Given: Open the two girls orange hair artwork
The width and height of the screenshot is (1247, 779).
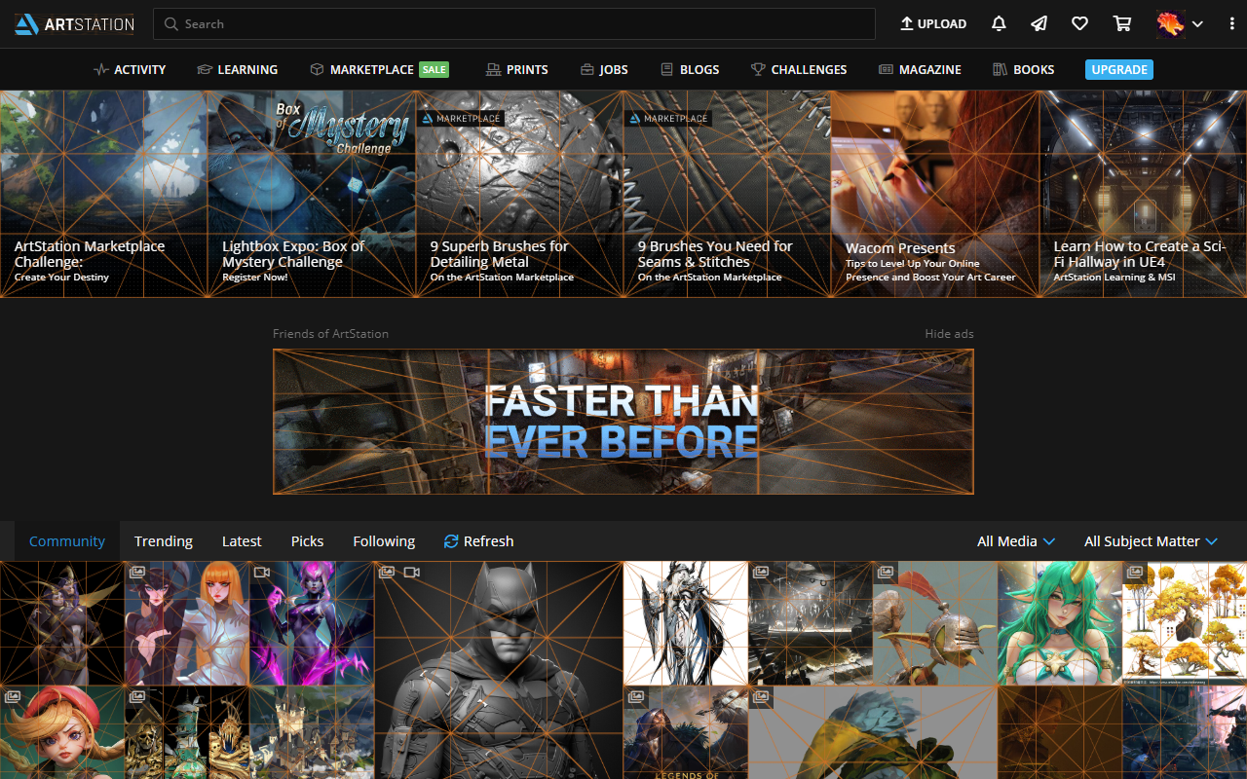Looking at the screenshot, I should click(187, 623).
